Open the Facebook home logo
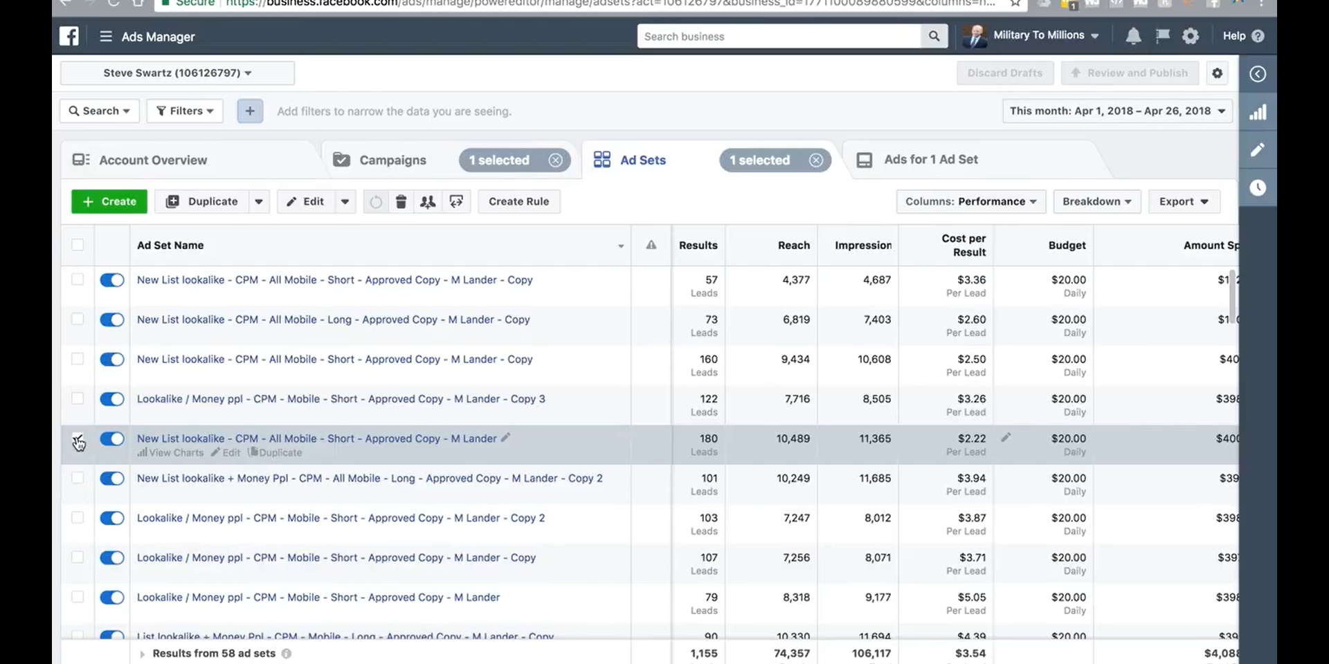Image resolution: width=1329 pixels, height=664 pixels. (69, 36)
